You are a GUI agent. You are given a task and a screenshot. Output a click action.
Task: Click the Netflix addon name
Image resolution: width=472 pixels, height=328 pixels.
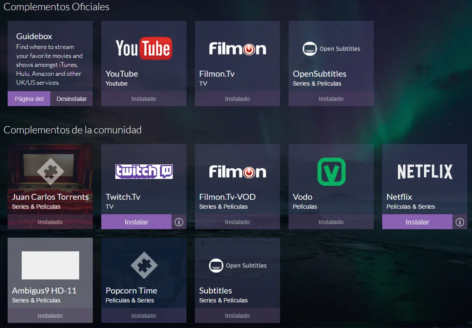click(399, 197)
